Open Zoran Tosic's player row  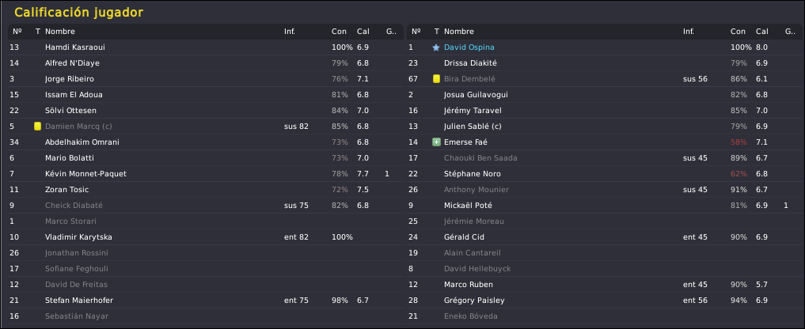[x=67, y=190]
